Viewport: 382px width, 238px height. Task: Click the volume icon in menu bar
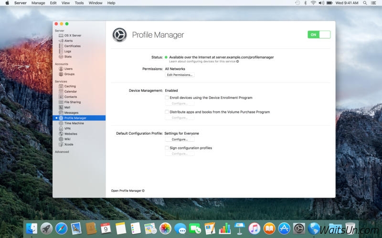pyautogui.click(x=321, y=3)
